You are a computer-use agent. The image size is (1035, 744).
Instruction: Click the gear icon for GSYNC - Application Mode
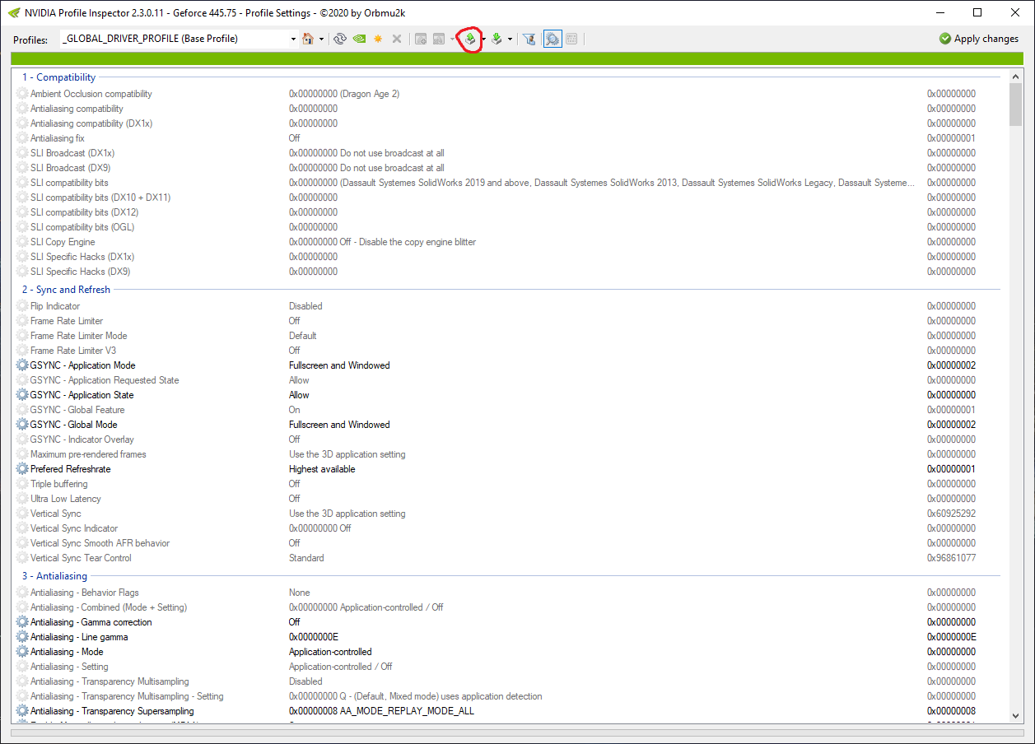[x=22, y=365]
